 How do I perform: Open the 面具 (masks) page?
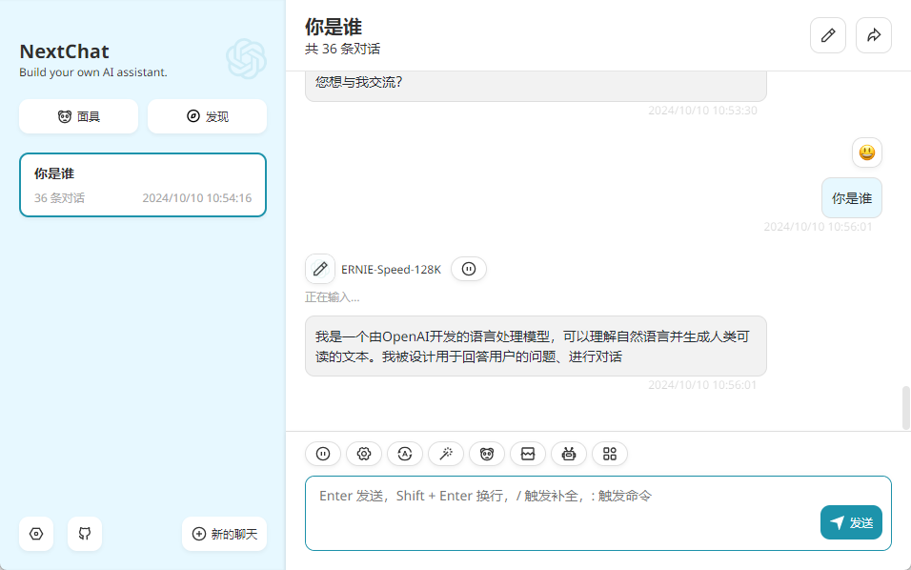(x=78, y=116)
